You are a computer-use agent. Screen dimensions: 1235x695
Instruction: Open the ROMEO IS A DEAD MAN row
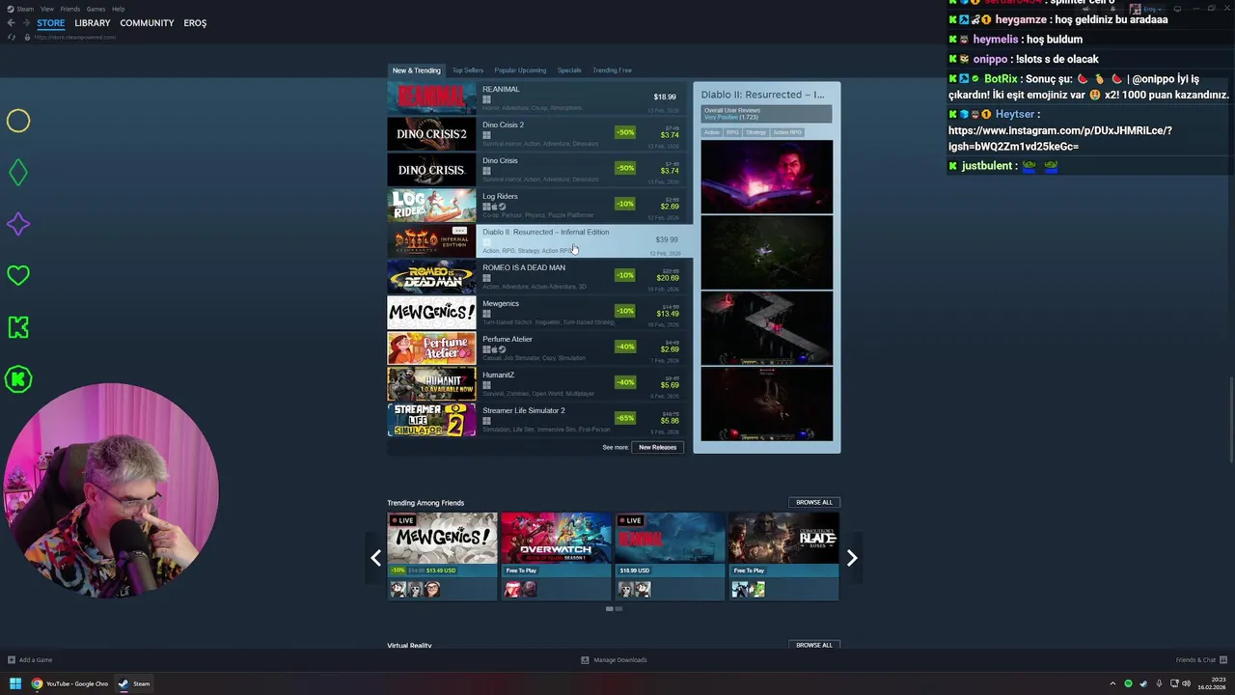[535, 276]
